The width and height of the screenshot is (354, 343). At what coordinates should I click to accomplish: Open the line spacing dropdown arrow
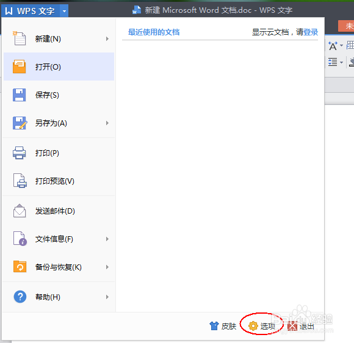(x=341, y=62)
